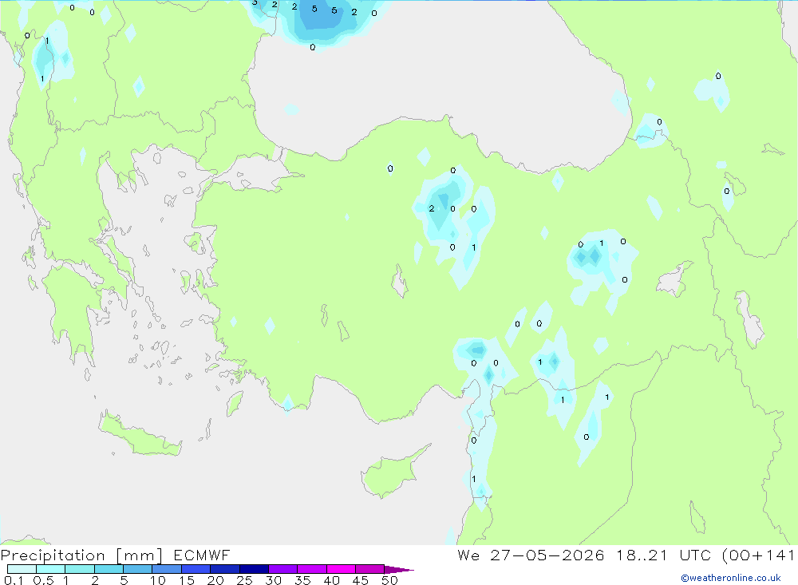Open the weatheronline.co.uk copyright link

[x=731, y=578]
